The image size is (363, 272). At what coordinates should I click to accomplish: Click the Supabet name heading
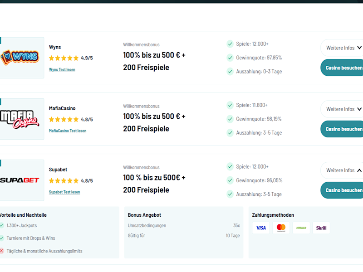[58, 170]
